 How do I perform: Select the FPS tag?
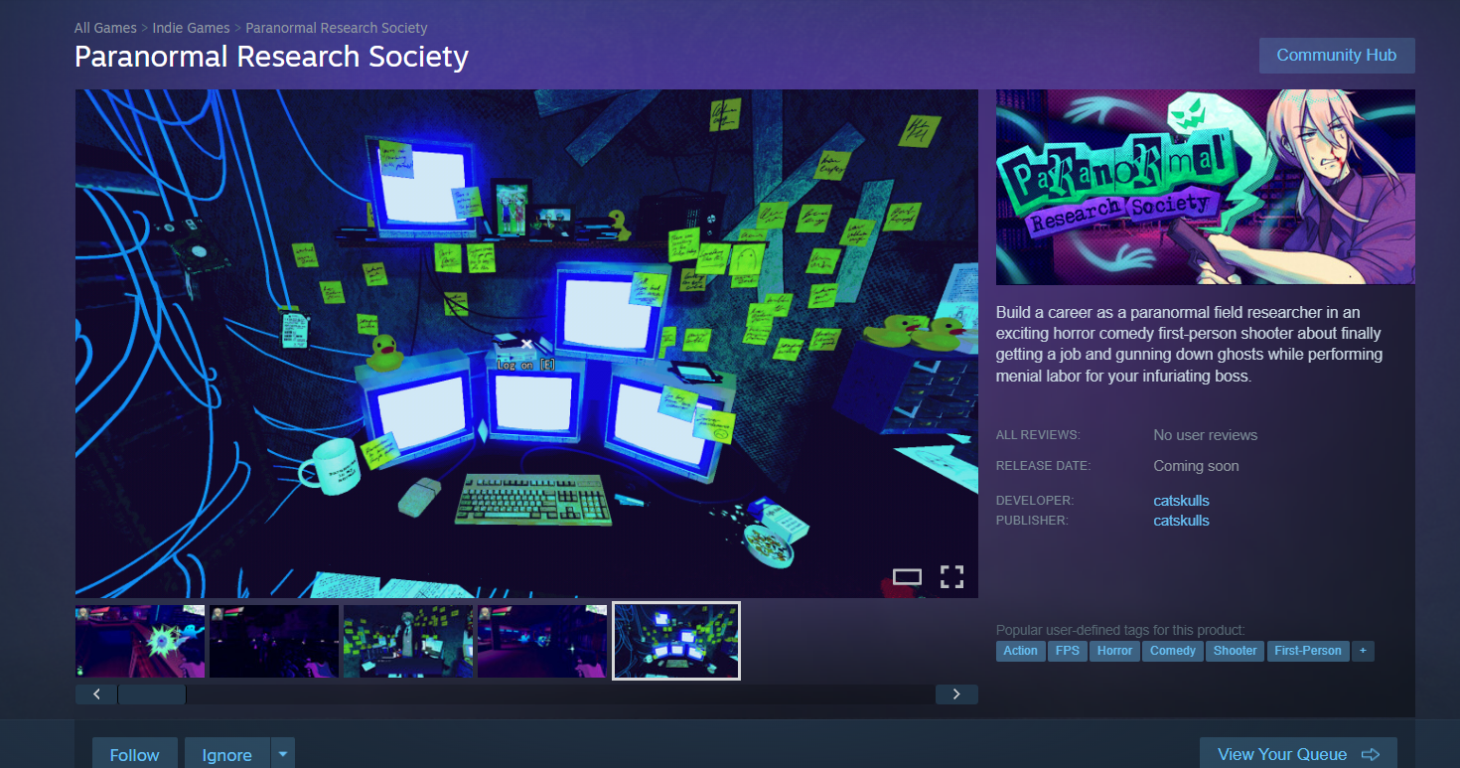tap(1068, 651)
